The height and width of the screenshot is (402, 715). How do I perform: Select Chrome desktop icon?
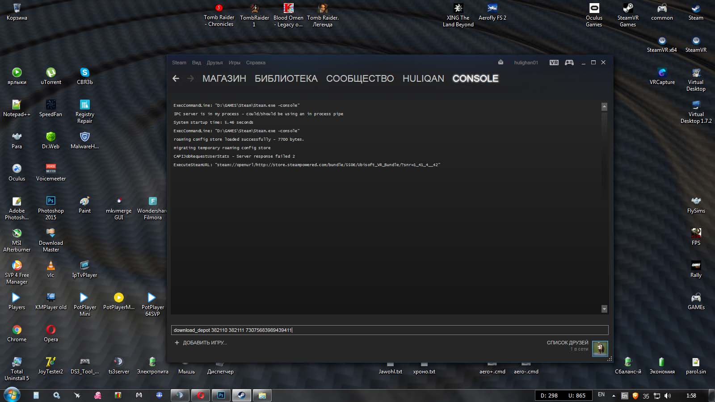pos(17,333)
